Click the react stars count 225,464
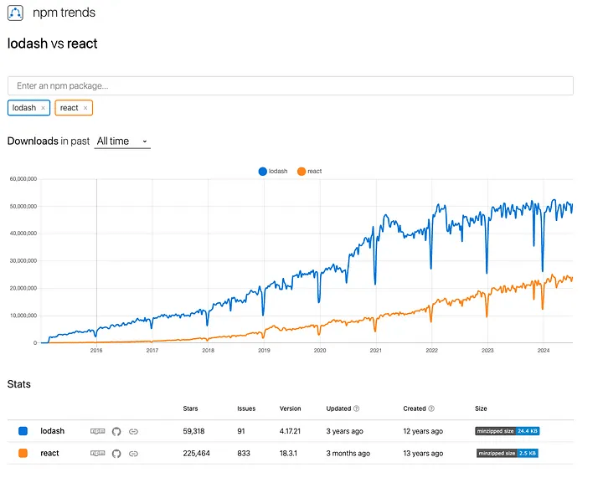 pyautogui.click(x=197, y=453)
